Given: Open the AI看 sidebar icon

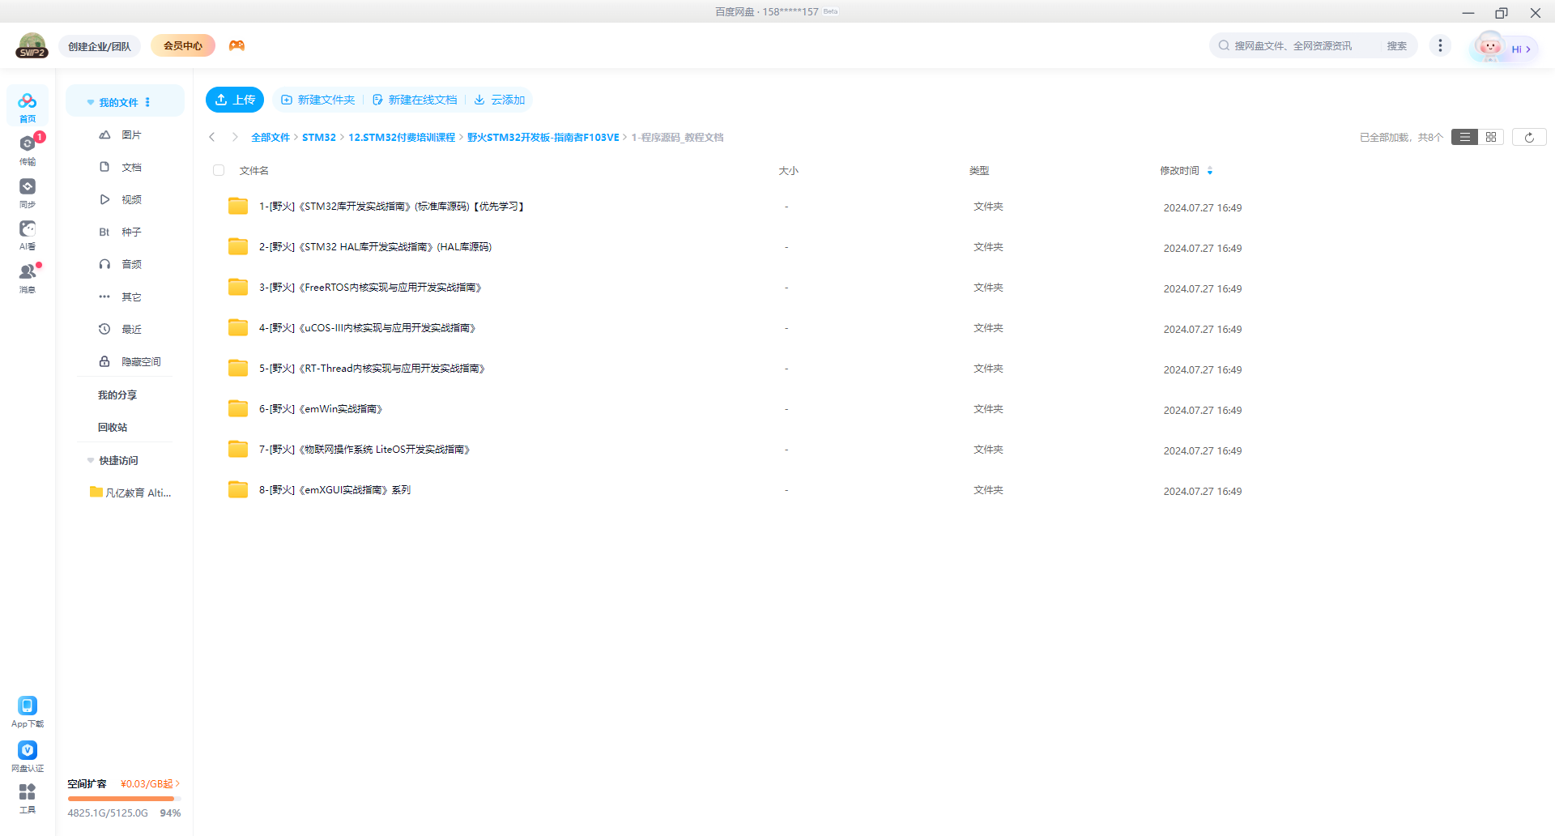Looking at the screenshot, I should (28, 235).
